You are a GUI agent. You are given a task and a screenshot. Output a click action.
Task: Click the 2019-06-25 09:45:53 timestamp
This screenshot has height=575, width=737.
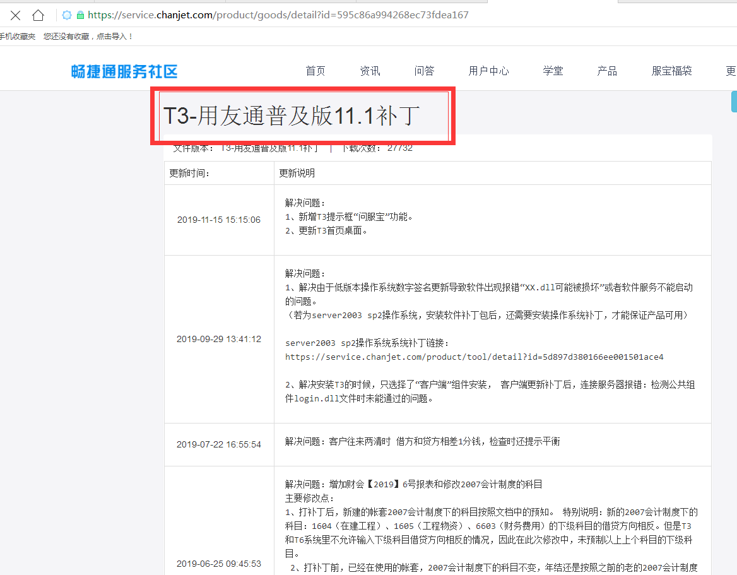[219, 564]
